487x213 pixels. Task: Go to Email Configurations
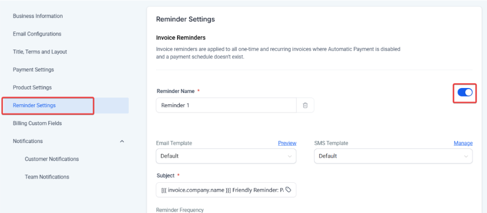[37, 34]
